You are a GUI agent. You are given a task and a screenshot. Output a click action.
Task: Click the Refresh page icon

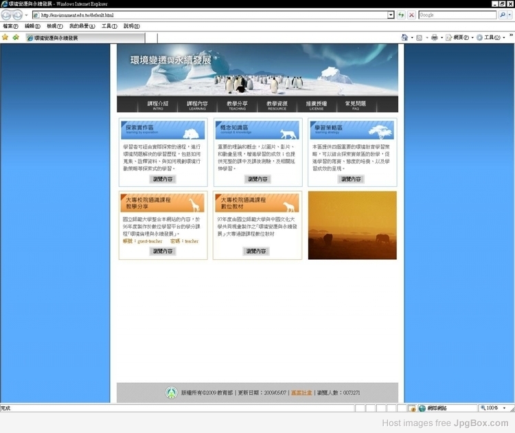click(x=401, y=14)
